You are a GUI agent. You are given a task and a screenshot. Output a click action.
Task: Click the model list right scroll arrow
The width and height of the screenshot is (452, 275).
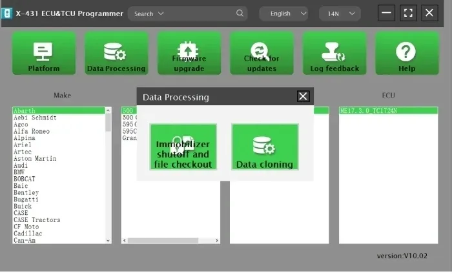[x=217, y=240]
